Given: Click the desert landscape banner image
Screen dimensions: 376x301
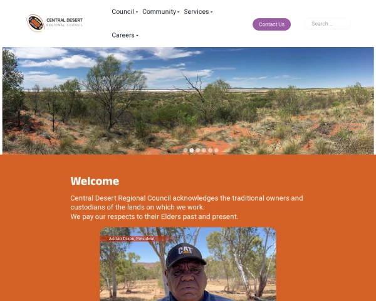Looking at the screenshot, I should tap(188, 100).
